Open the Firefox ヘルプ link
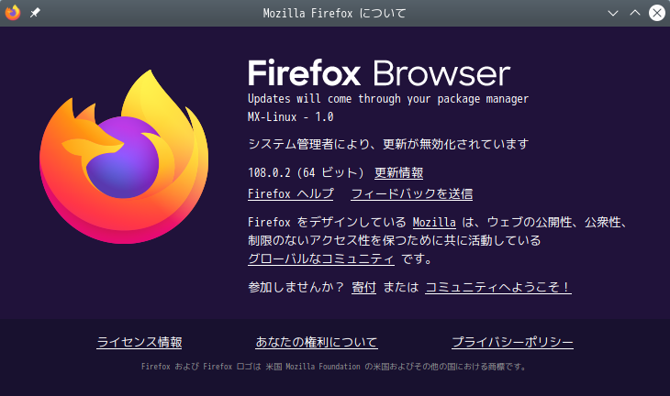 (291, 193)
